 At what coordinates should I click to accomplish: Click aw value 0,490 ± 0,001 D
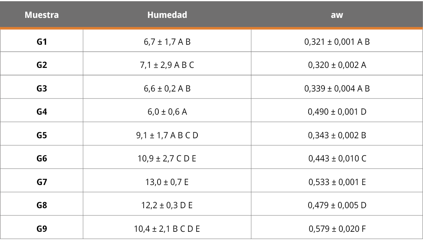pos(337,111)
